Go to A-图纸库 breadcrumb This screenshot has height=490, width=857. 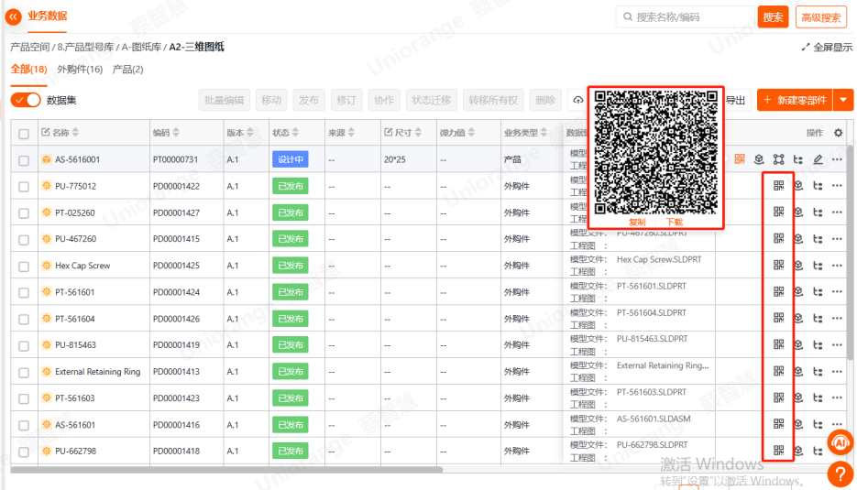click(x=141, y=47)
